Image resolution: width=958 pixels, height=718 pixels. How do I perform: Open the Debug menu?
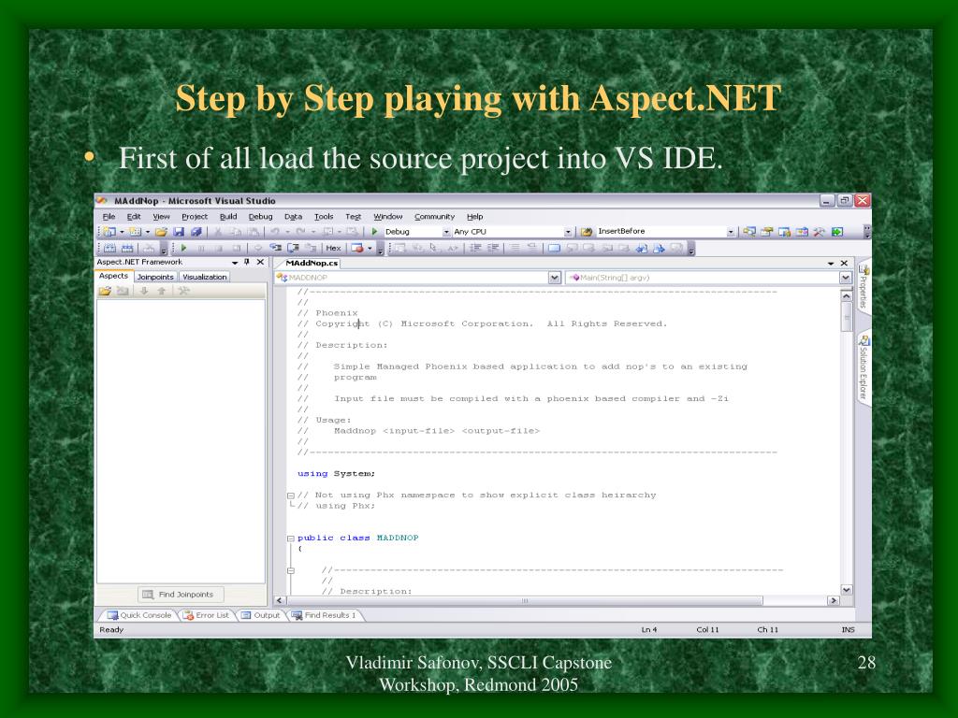[x=260, y=217]
